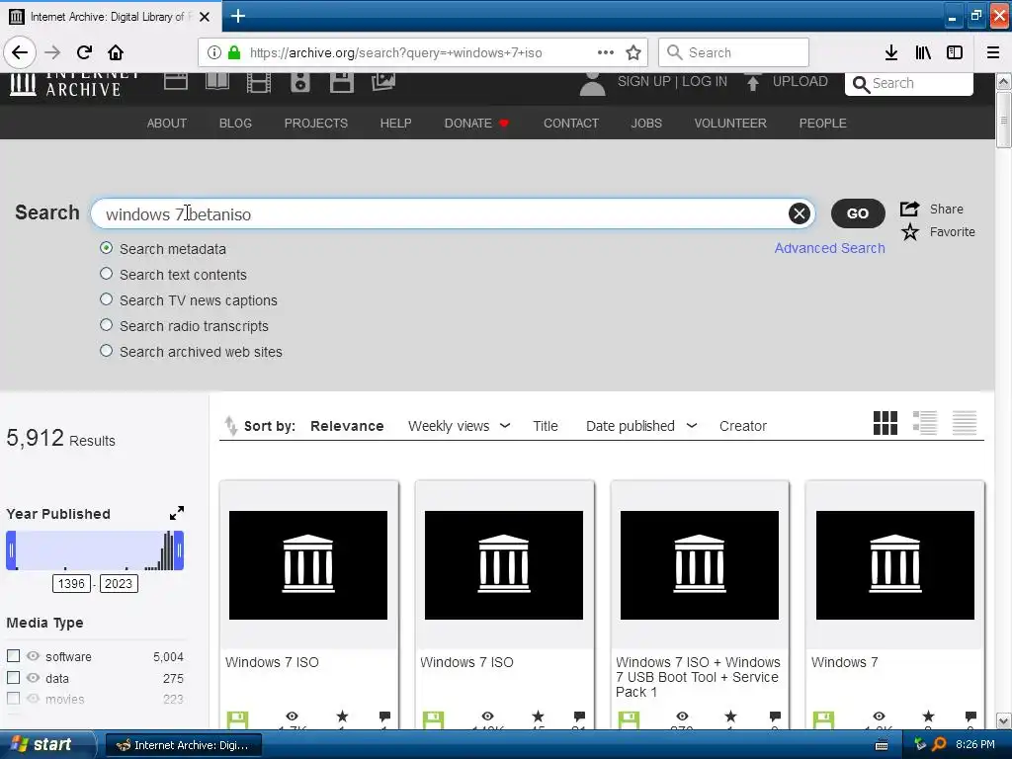Open the DONATE menu item
This screenshot has height=759, width=1012.
coord(476,124)
